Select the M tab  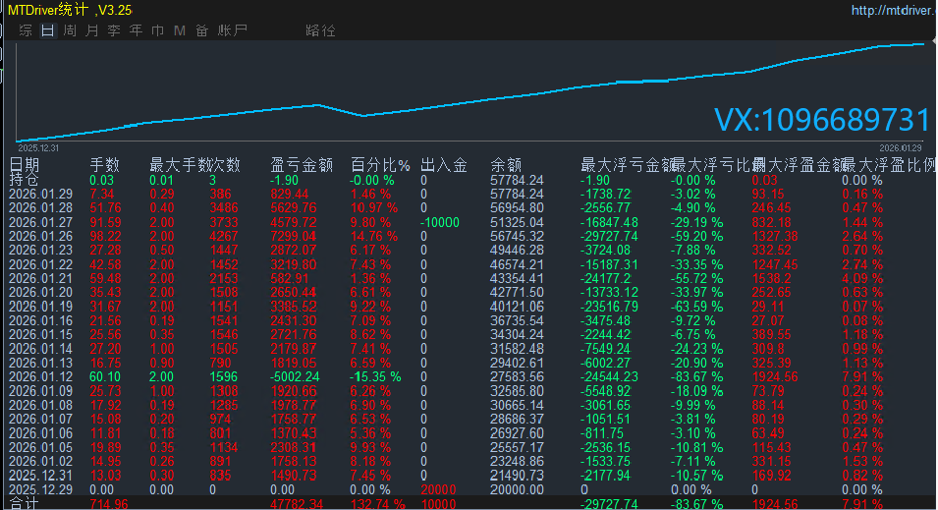pyautogui.click(x=180, y=30)
